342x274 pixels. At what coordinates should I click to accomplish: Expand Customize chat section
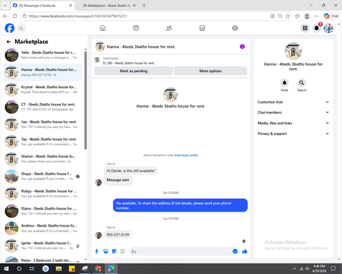[x=293, y=102]
